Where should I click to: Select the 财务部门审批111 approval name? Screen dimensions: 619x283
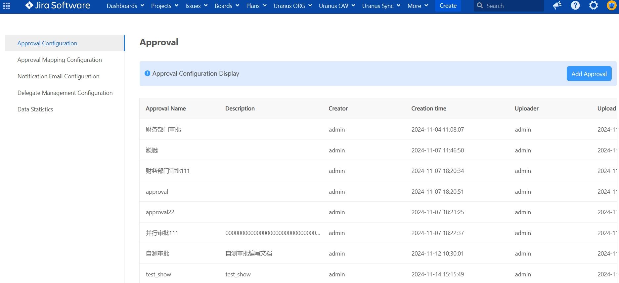(167, 171)
